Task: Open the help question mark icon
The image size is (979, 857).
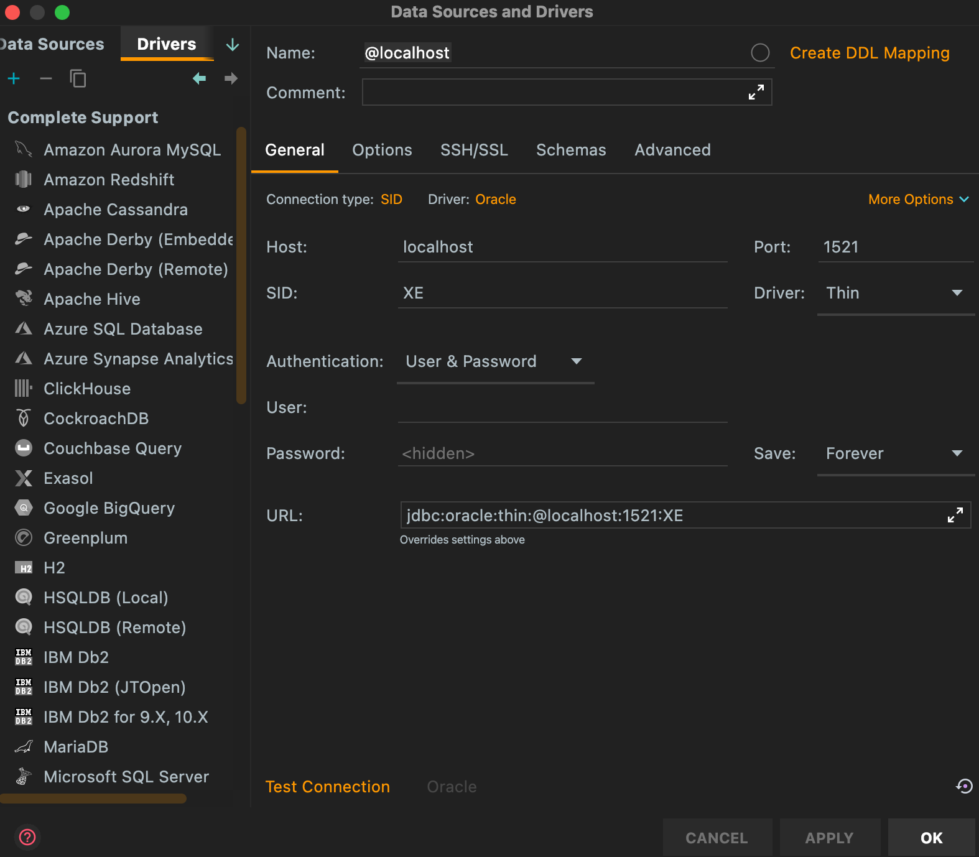Action: tap(27, 837)
